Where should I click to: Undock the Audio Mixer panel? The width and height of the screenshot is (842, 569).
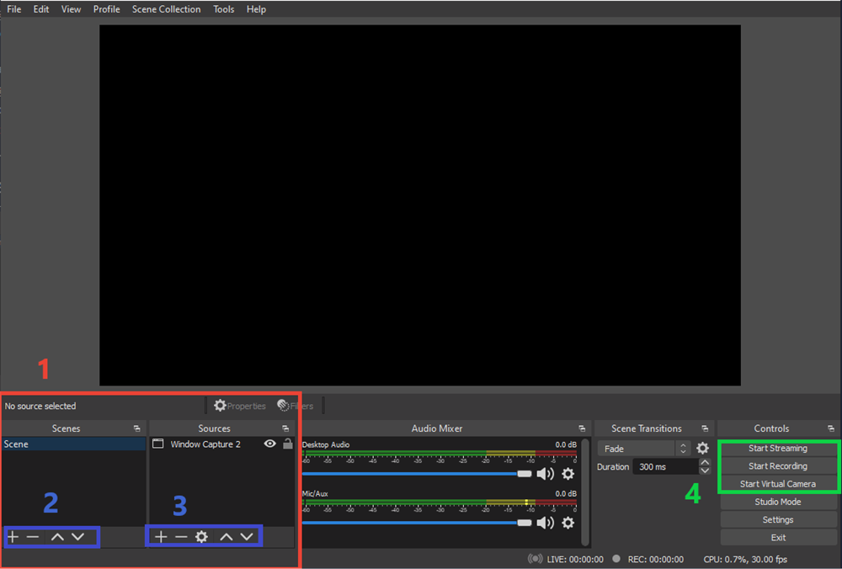click(582, 428)
